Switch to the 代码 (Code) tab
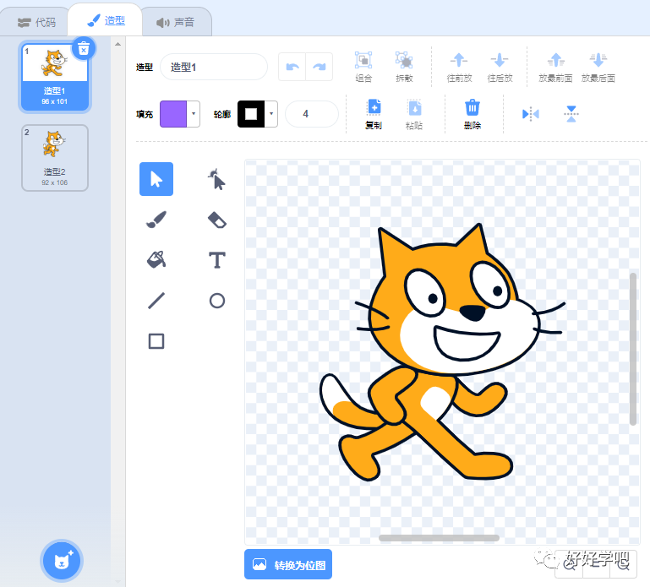Screen dimensions: 650x587 36,22
